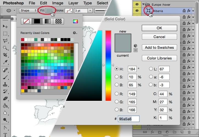199x137 pixels.
Task: Select the Pen tool
Action: click(5, 128)
